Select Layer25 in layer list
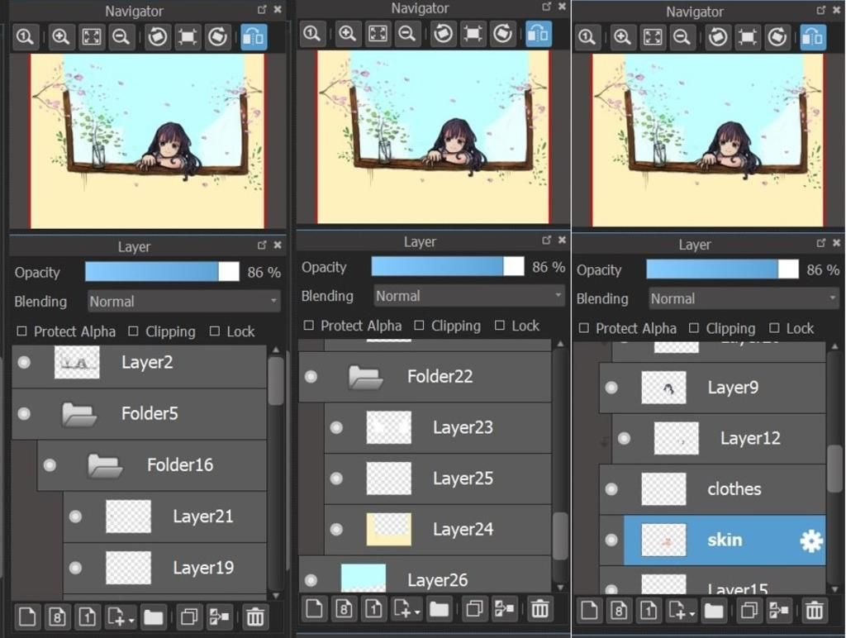The width and height of the screenshot is (846, 638). (x=438, y=479)
